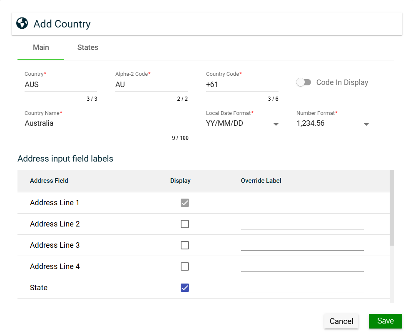Viewport: 413px width, 336px height.
Task: Click the globe icon beside Add Country
Action: (22, 23)
